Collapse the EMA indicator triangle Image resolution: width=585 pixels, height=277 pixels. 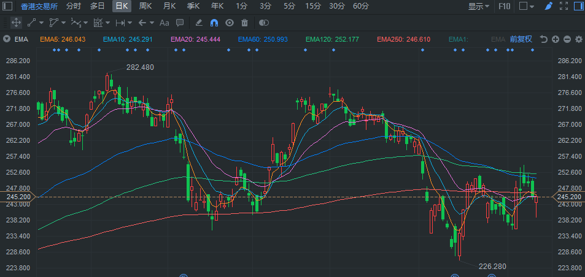pos(6,39)
